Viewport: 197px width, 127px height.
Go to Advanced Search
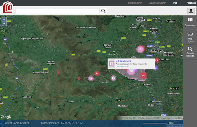(x=158, y=3)
